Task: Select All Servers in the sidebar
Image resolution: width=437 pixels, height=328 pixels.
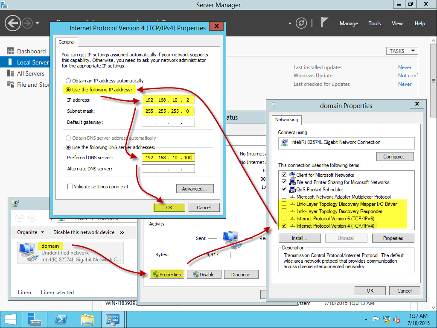Action: [30, 73]
